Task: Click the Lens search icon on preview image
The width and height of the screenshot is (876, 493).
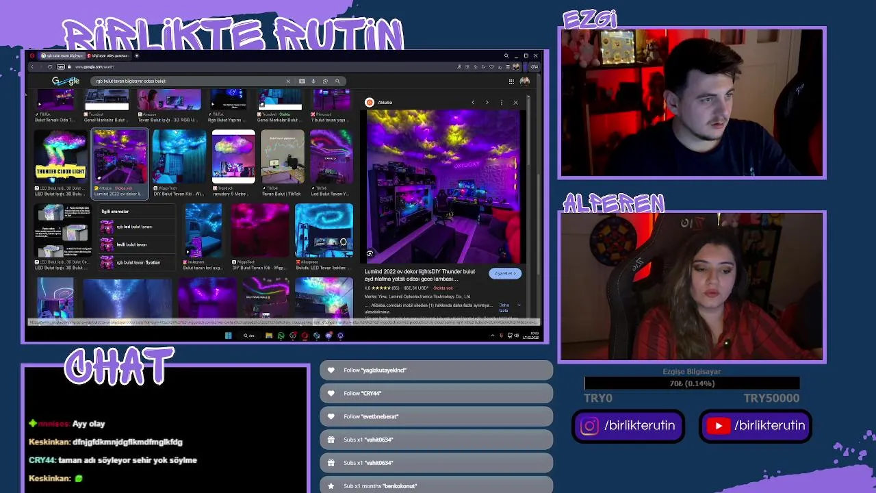Action: [370, 253]
